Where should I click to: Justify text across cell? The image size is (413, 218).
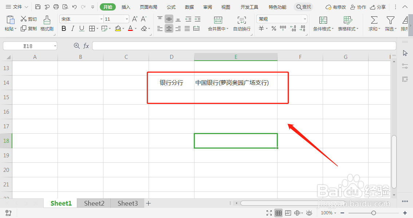click(x=187, y=28)
